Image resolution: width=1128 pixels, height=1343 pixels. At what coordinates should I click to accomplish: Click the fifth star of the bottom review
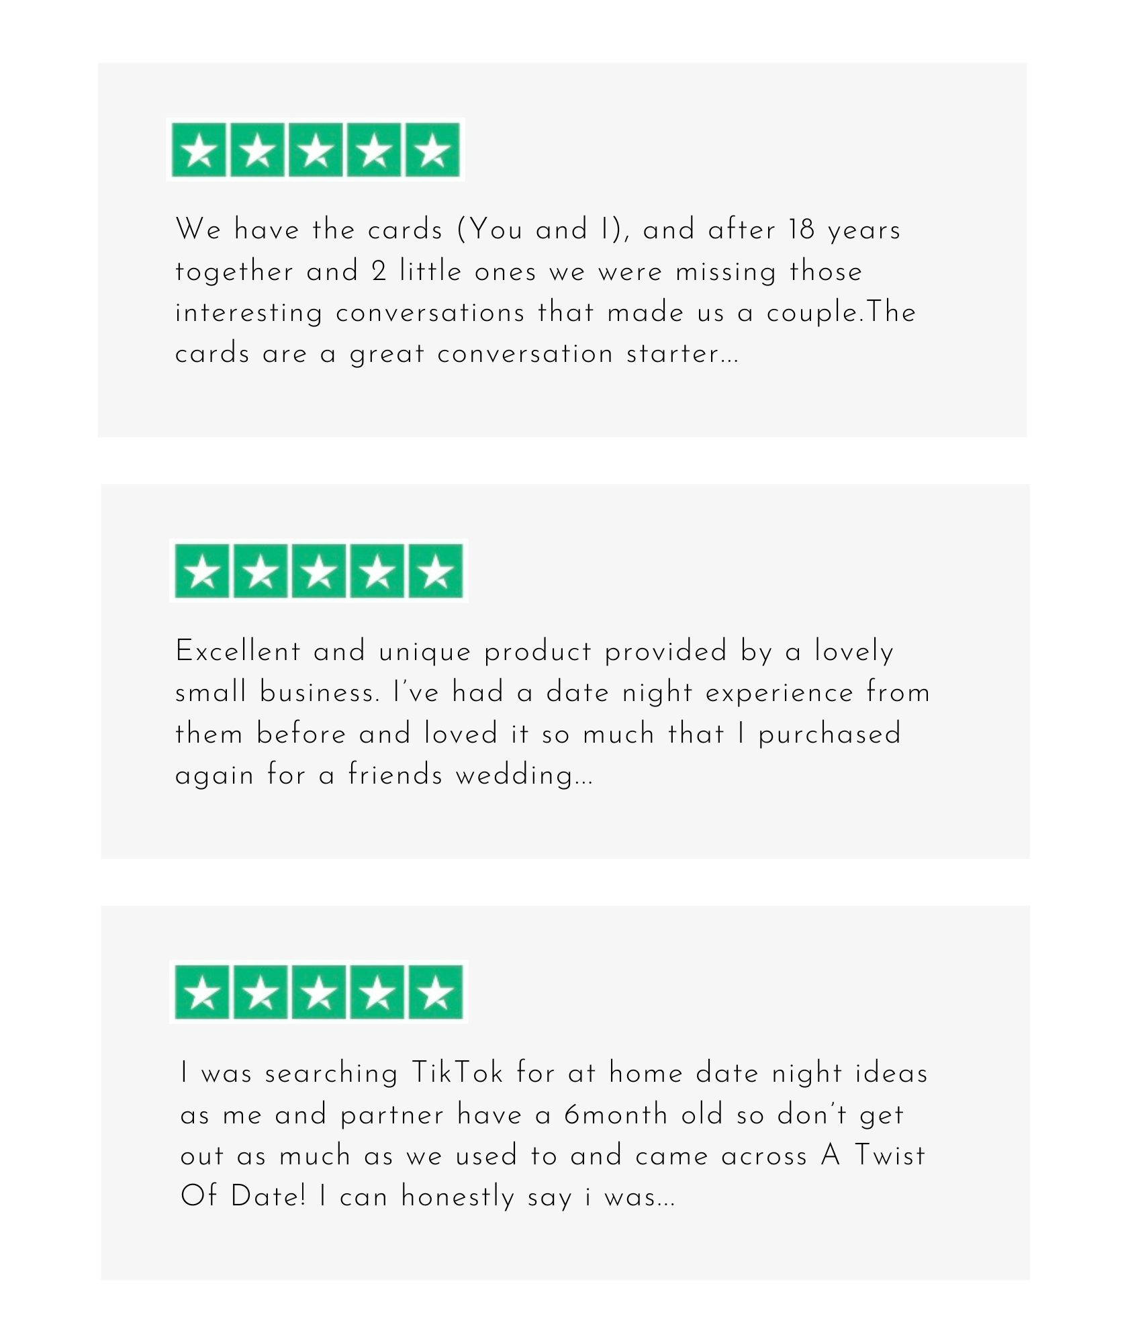click(x=435, y=992)
